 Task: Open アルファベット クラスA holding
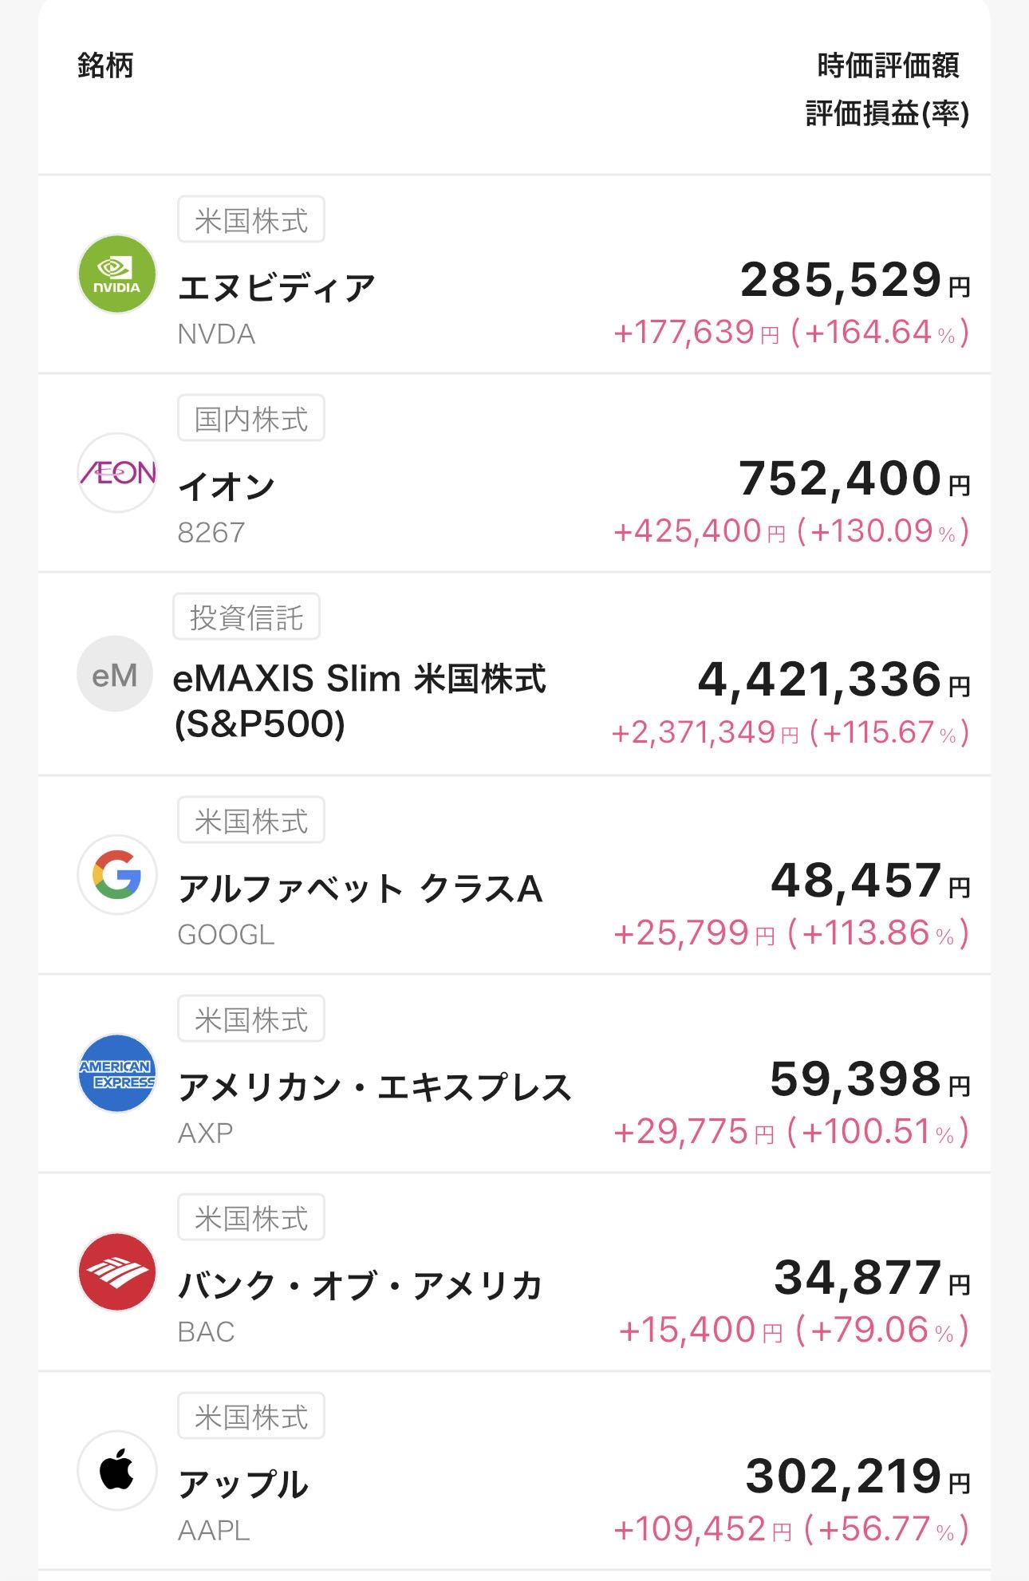tap(360, 889)
